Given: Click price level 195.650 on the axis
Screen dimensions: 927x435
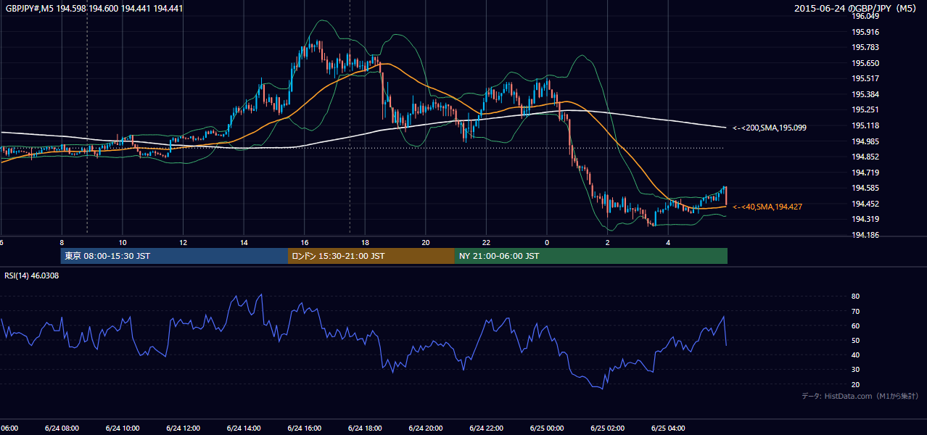Looking at the screenshot, I should [865, 63].
